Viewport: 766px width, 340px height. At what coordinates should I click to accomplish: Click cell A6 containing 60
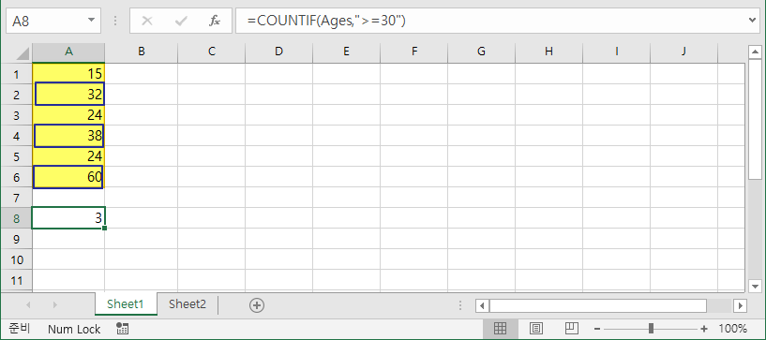click(68, 177)
